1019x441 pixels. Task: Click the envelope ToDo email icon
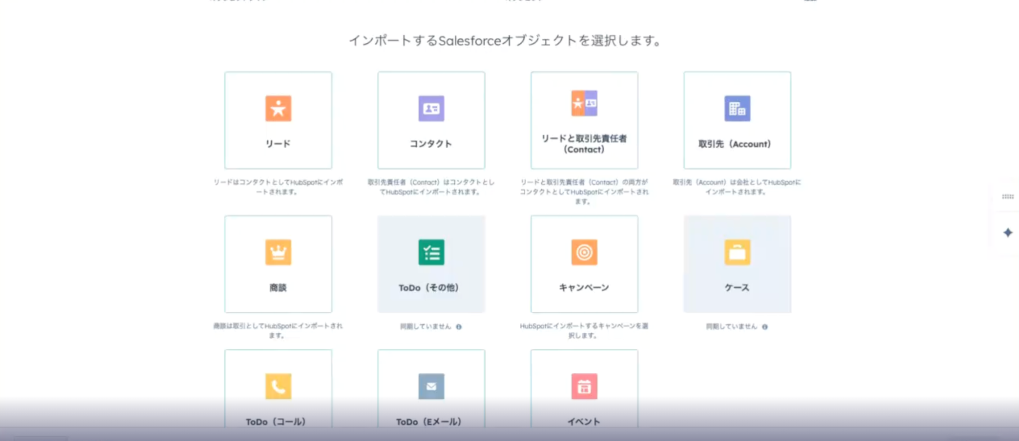(431, 387)
